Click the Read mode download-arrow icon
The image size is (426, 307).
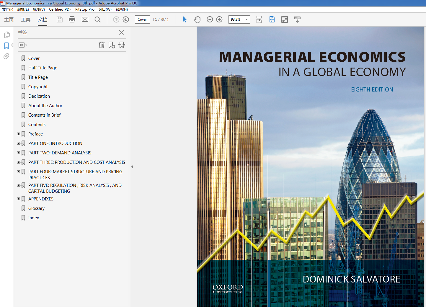[297, 19]
